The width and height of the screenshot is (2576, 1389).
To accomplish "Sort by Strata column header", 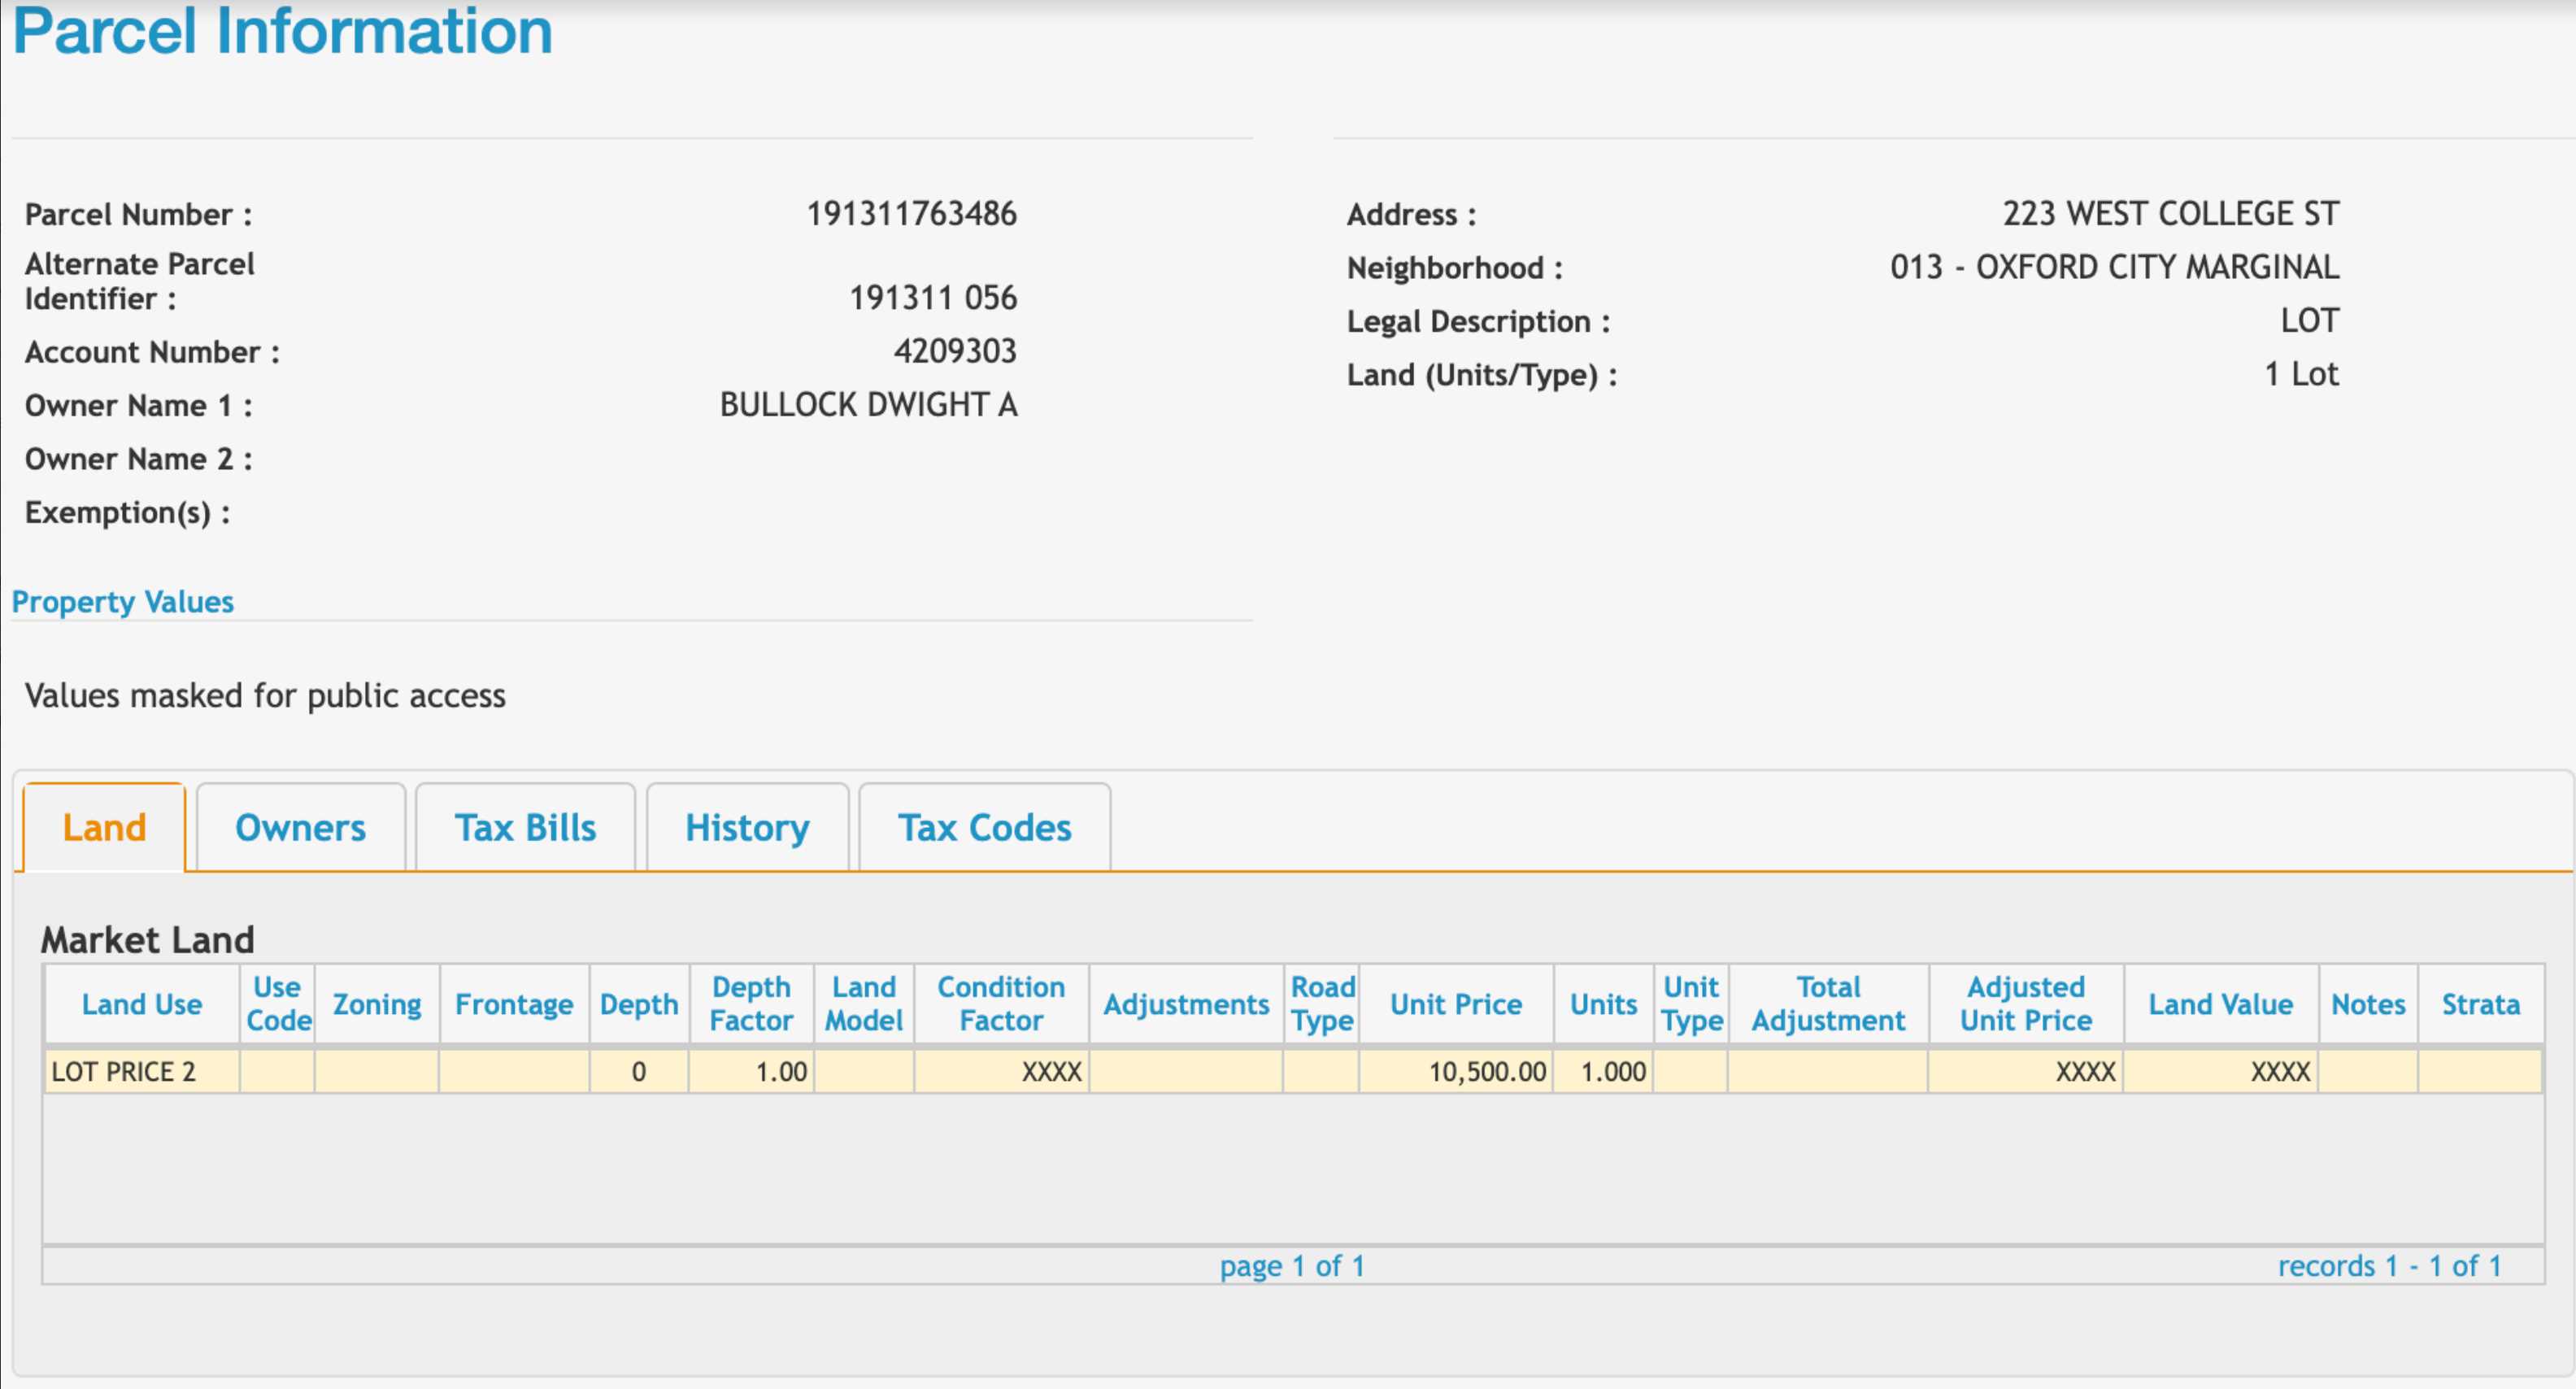I will click(x=2481, y=1004).
